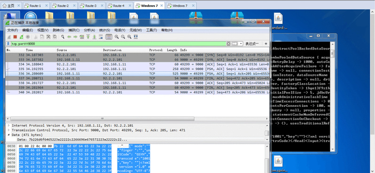Close the capture file icon
The width and height of the screenshot is (375, 173).
tap(48, 37)
